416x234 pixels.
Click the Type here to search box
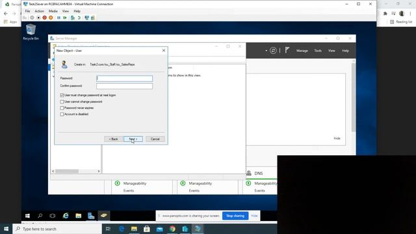(x=57, y=229)
